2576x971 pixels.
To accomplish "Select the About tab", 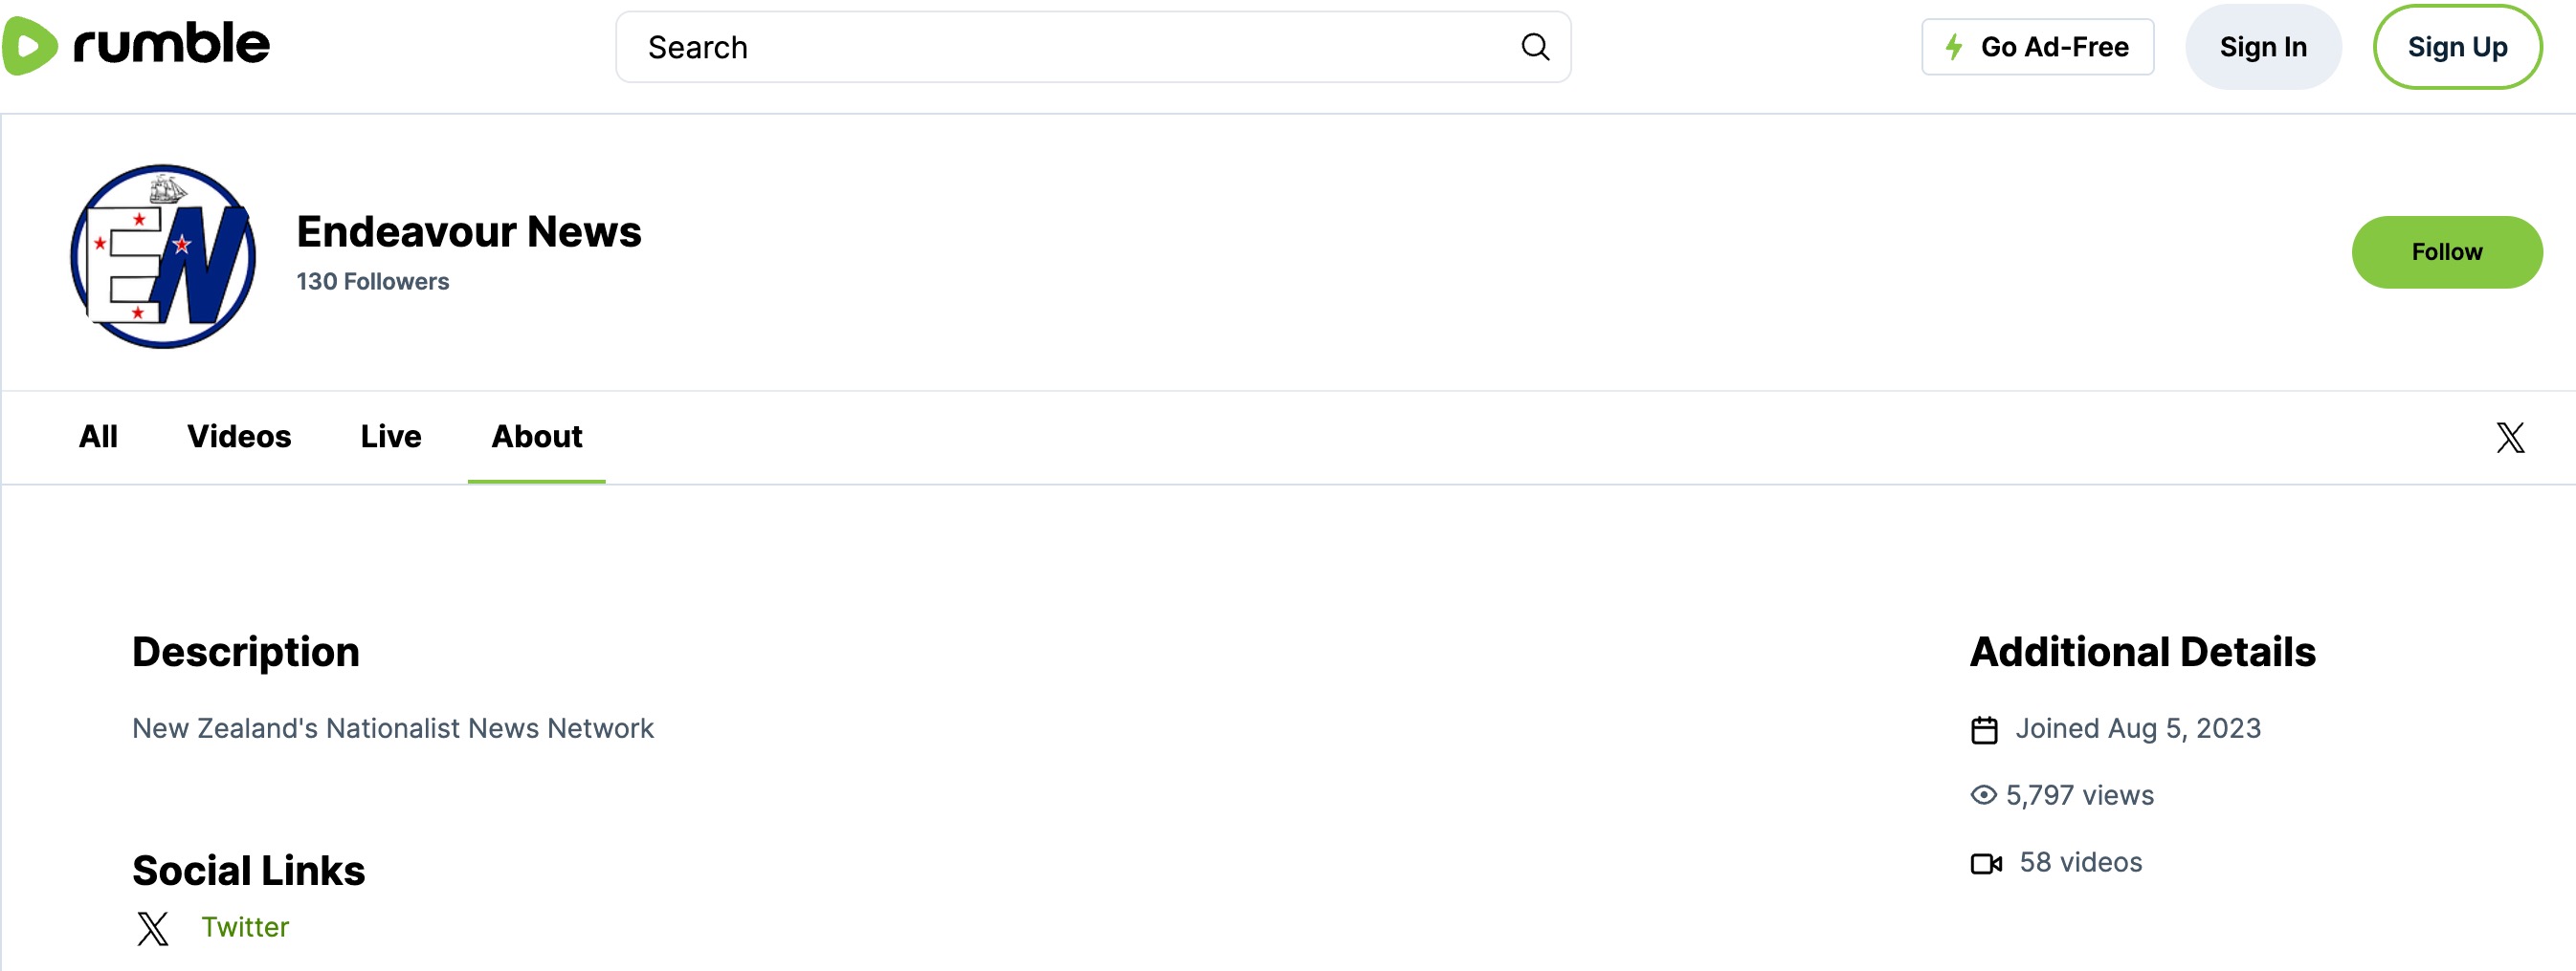I will 536,437.
